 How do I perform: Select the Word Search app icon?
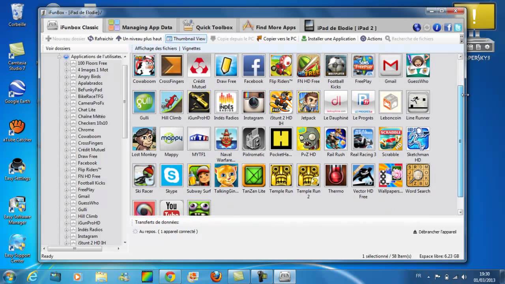pos(418,176)
